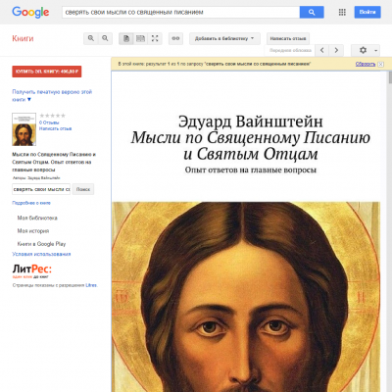
Task: Switch to single page view
Action: tap(126, 38)
